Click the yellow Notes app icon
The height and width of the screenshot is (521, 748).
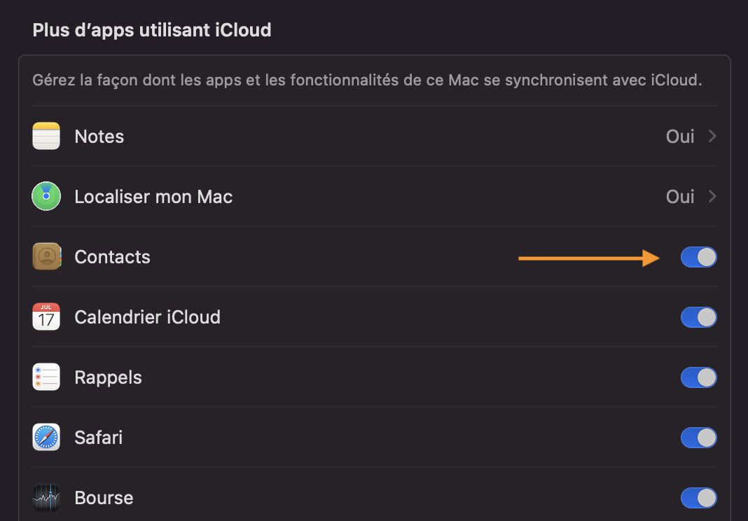point(46,136)
